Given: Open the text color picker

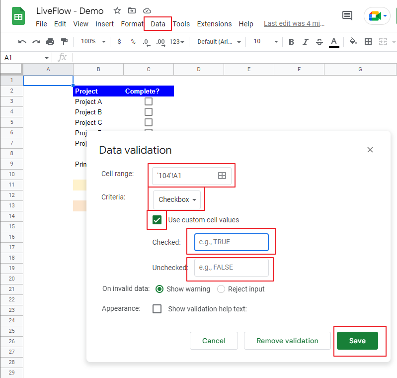Looking at the screenshot, I should (x=334, y=42).
